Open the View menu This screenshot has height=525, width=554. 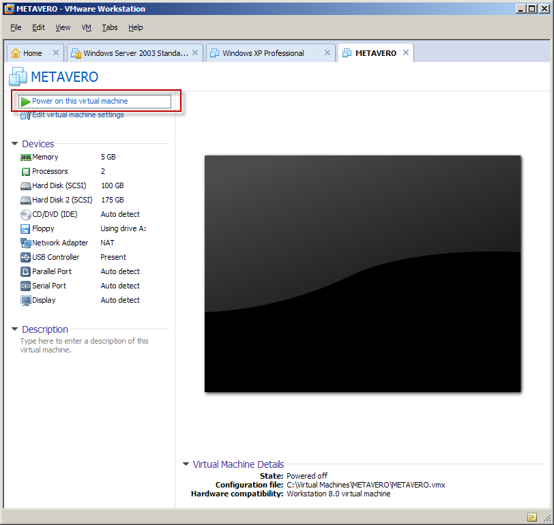click(x=63, y=27)
